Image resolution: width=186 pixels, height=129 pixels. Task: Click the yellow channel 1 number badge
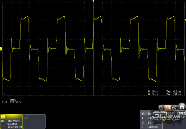pos(3,116)
